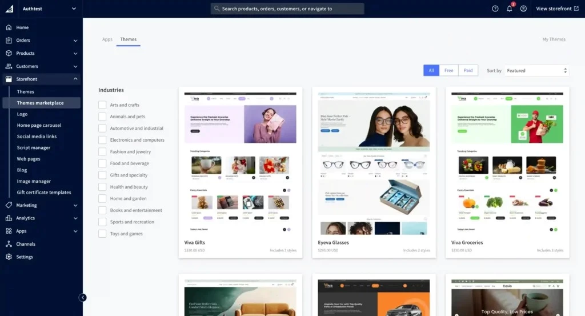
Task: Click the search products input field
Action: tap(287, 9)
